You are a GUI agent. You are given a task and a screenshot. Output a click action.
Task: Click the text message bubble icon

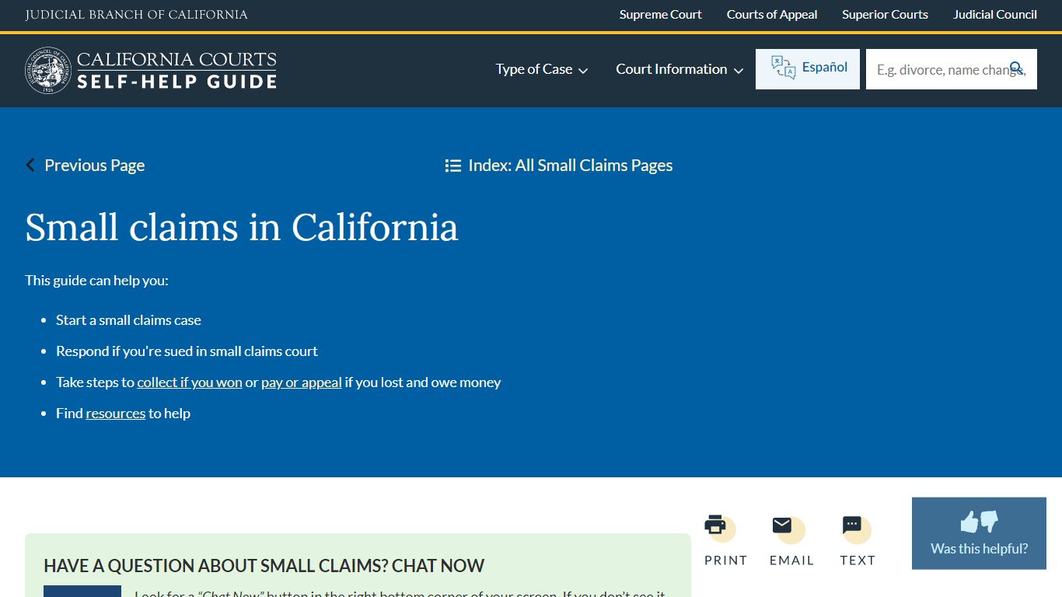coord(852,525)
